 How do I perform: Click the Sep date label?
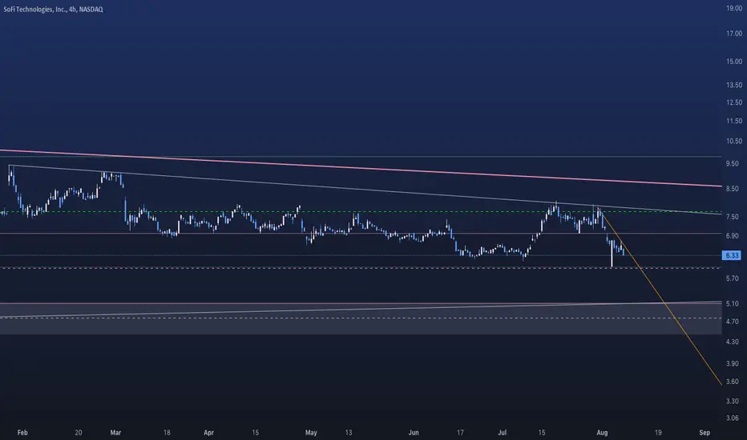pyautogui.click(x=705, y=432)
